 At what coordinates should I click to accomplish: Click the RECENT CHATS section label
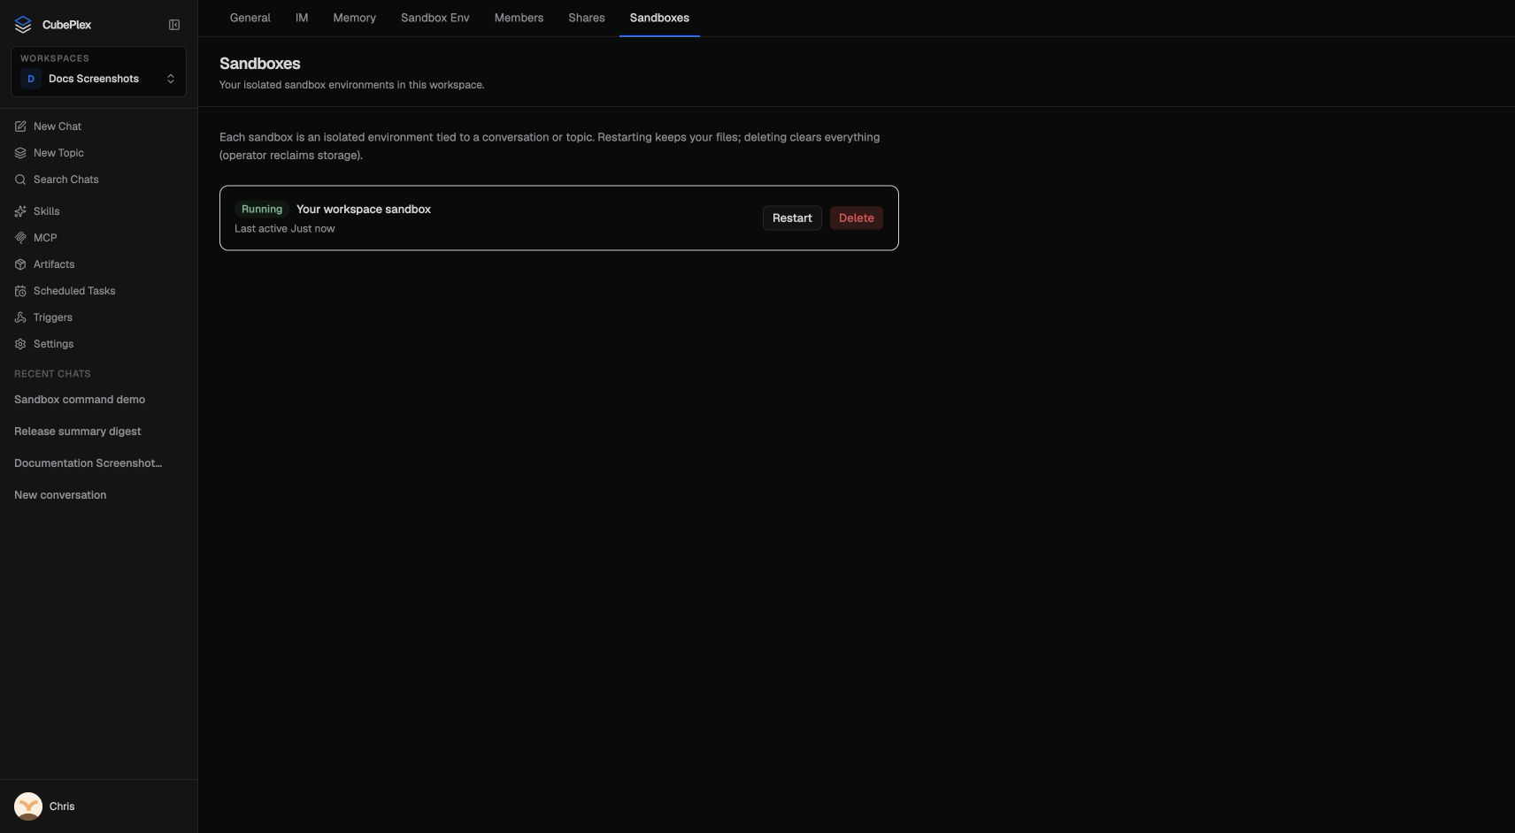click(x=52, y=374)
